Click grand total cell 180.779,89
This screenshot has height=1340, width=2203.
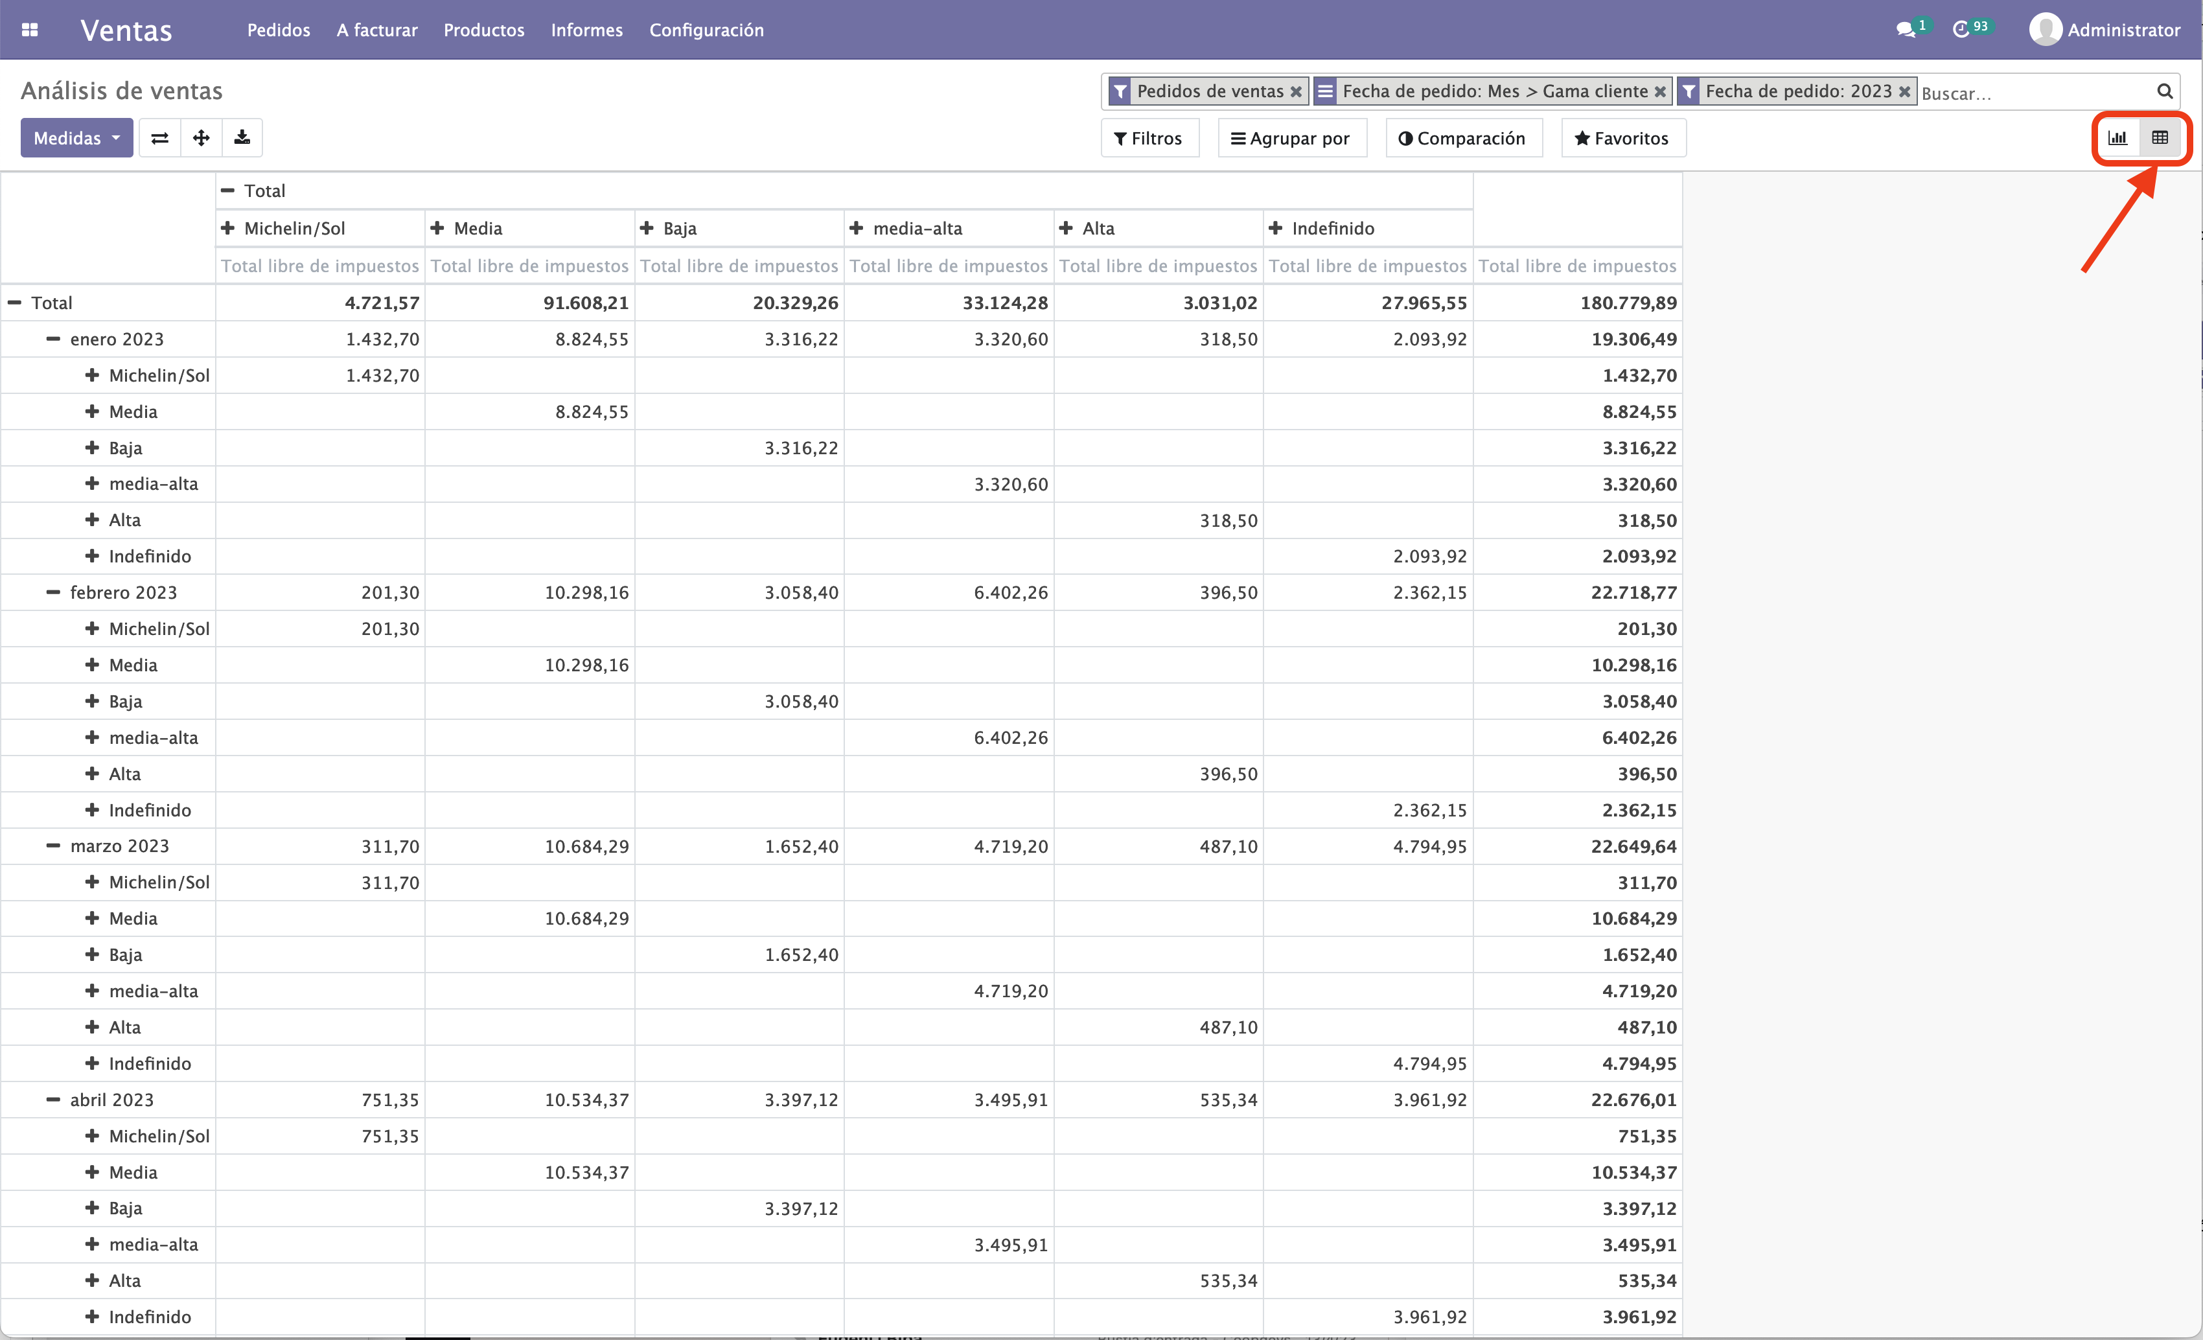click(1577, 302)
